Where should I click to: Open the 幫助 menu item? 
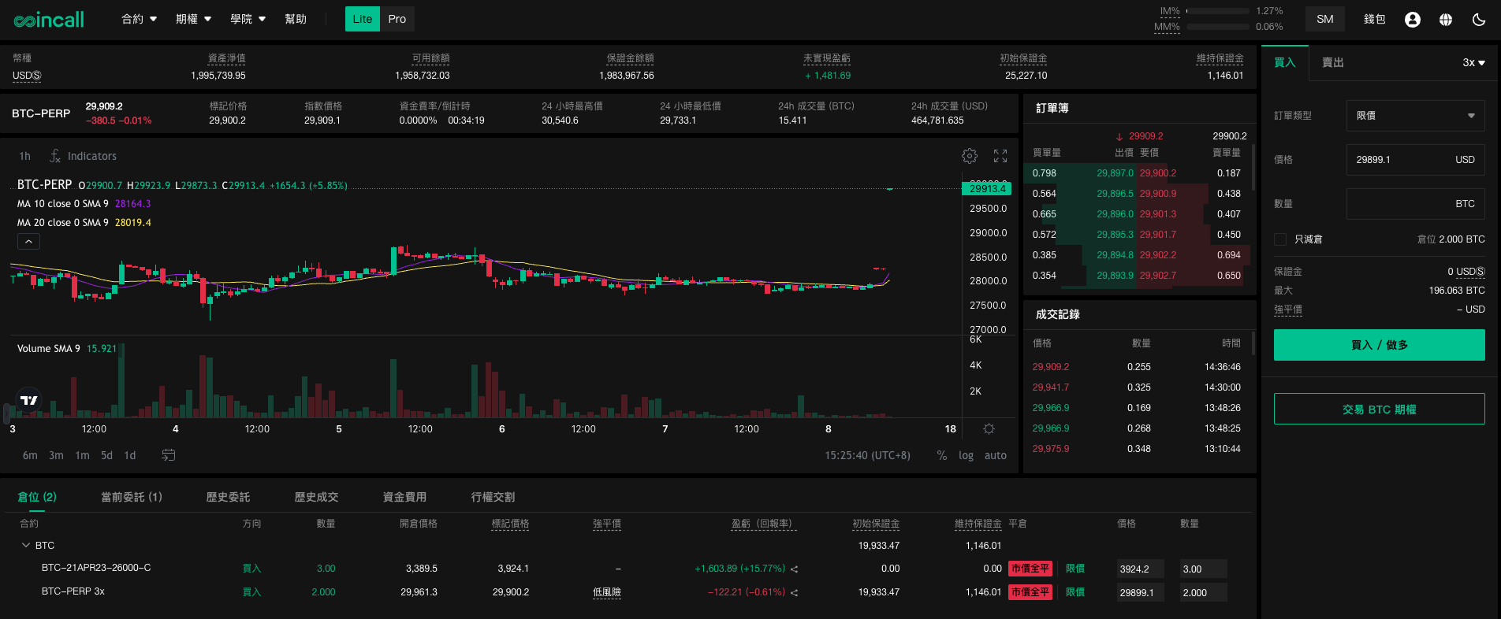click(x=296, y=19)
